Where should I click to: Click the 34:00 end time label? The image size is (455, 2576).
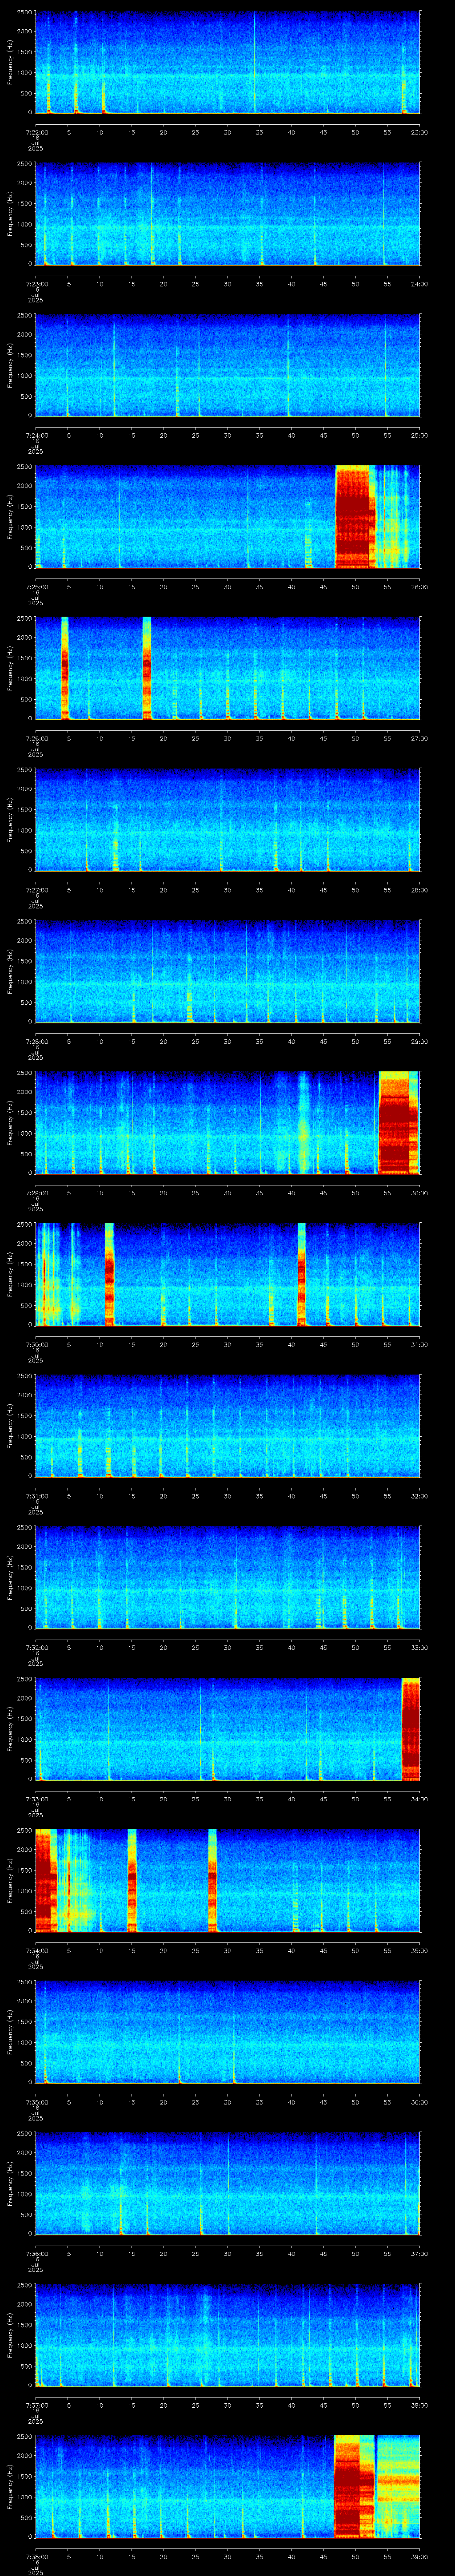(x=419, y=1799)
